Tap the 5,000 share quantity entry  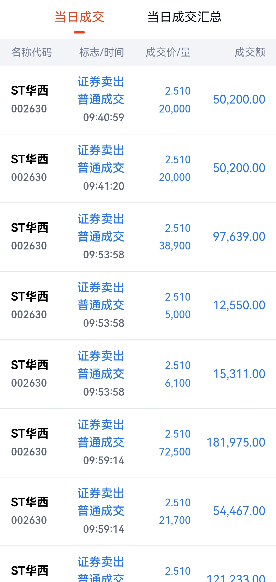pos(178,315)
